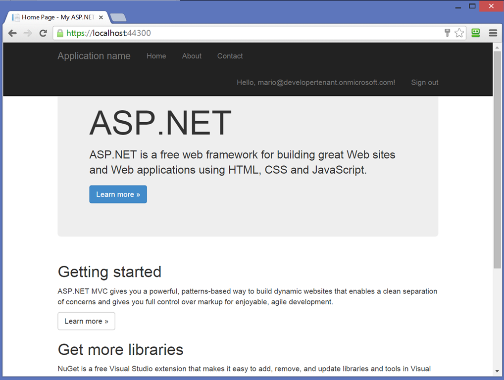The image size is (504, 380).
Task: Open the About navigation link
Action: [x=192, y=56]
